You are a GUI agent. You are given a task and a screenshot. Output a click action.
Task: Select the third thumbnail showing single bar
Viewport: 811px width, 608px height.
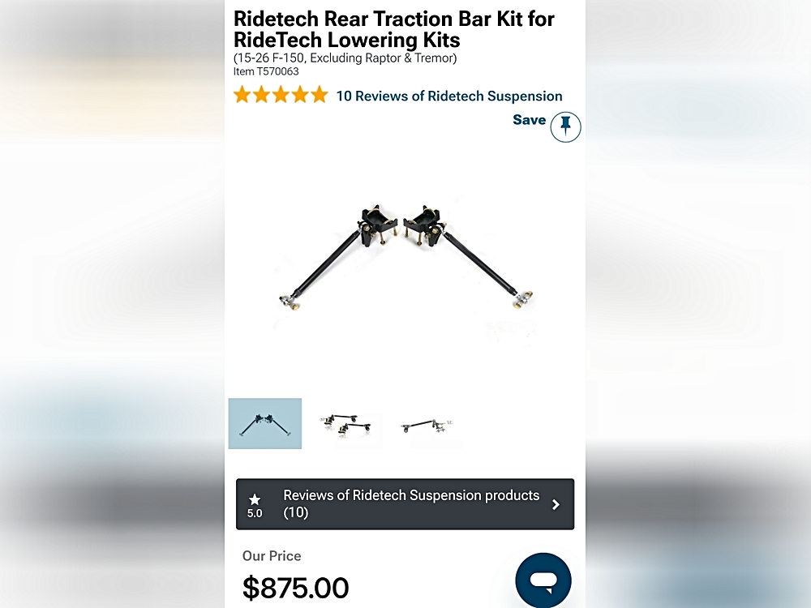pyautogui.click(x=427, y=426)
